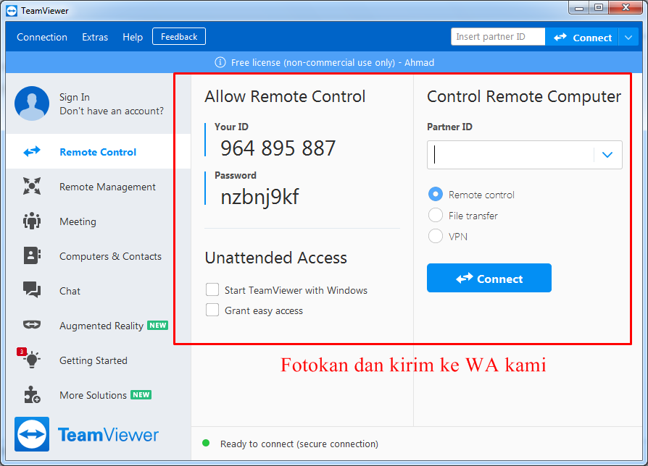Click the large blue Connect button

[489, 278]
